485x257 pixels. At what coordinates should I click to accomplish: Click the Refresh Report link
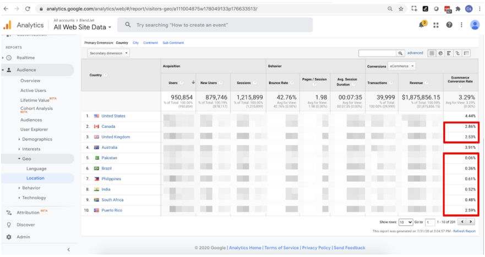464,231
